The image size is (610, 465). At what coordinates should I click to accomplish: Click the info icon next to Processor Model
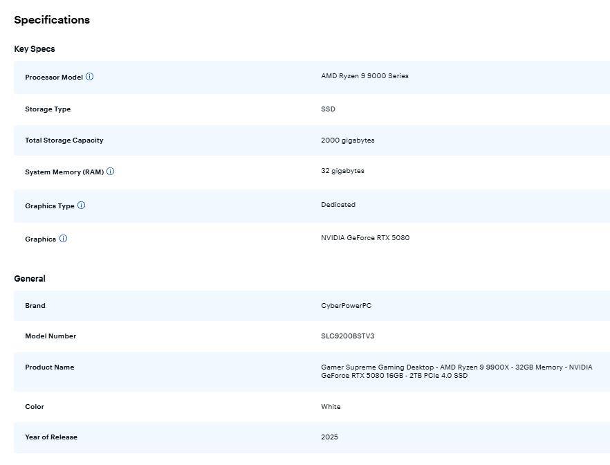point(89,77)
